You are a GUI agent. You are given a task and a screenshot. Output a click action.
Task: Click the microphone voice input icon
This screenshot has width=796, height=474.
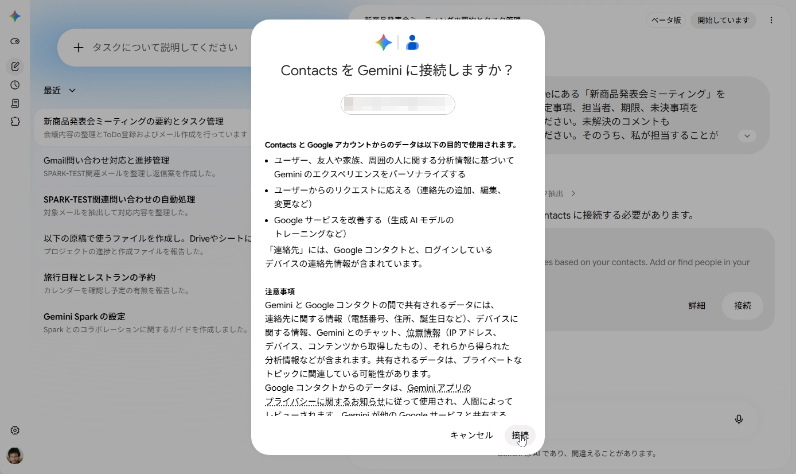739,419
